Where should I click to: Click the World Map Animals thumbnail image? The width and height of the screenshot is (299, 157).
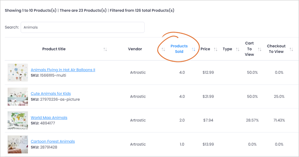tap(18, 120)
